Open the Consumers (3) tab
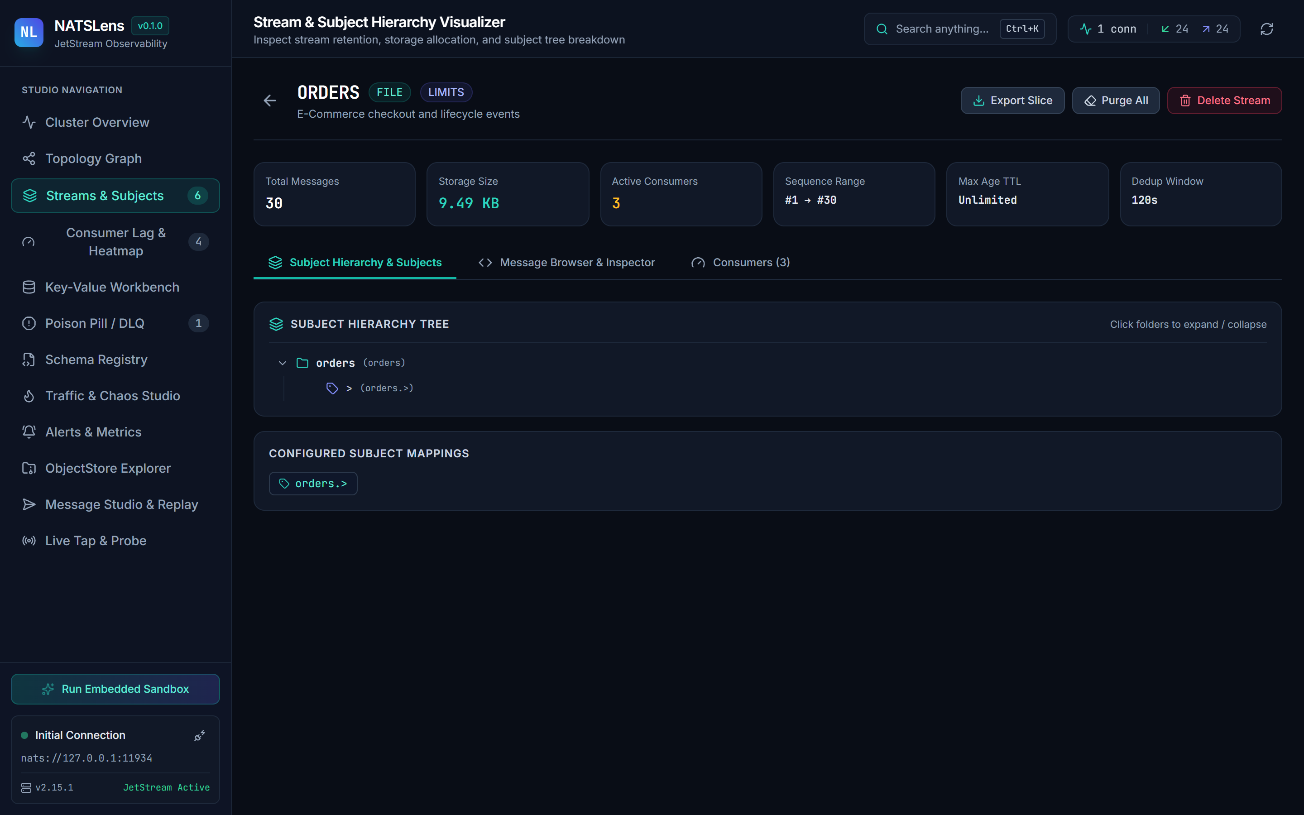Image resolution: width=1304 pixels, height=815 pixels. coord(740,263)
